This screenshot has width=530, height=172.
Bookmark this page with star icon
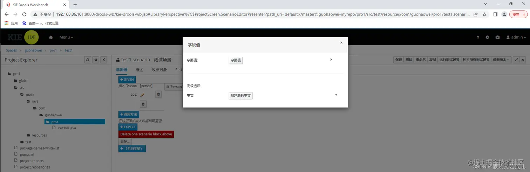click(x=484, y=14)
